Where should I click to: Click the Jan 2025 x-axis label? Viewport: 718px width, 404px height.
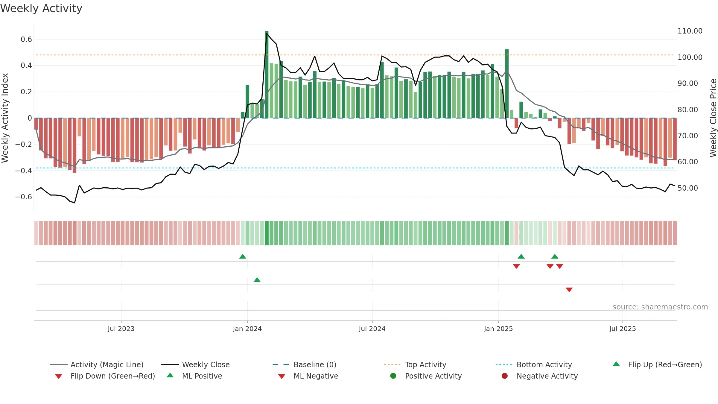pyautogui.click(x=498, y=329)
